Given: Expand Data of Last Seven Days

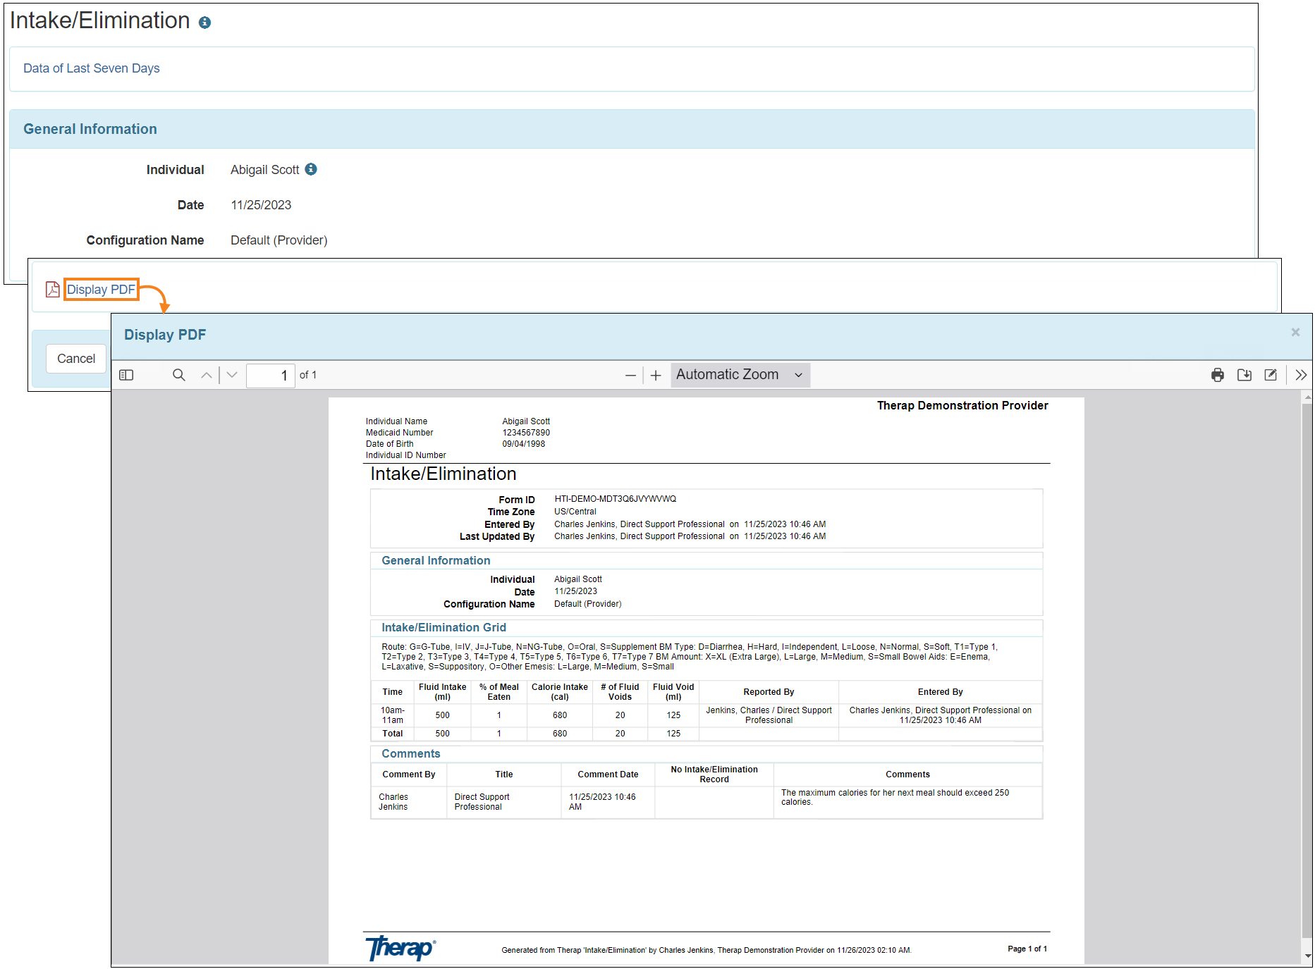Looking at the screenshot, I should pos(92,68).
